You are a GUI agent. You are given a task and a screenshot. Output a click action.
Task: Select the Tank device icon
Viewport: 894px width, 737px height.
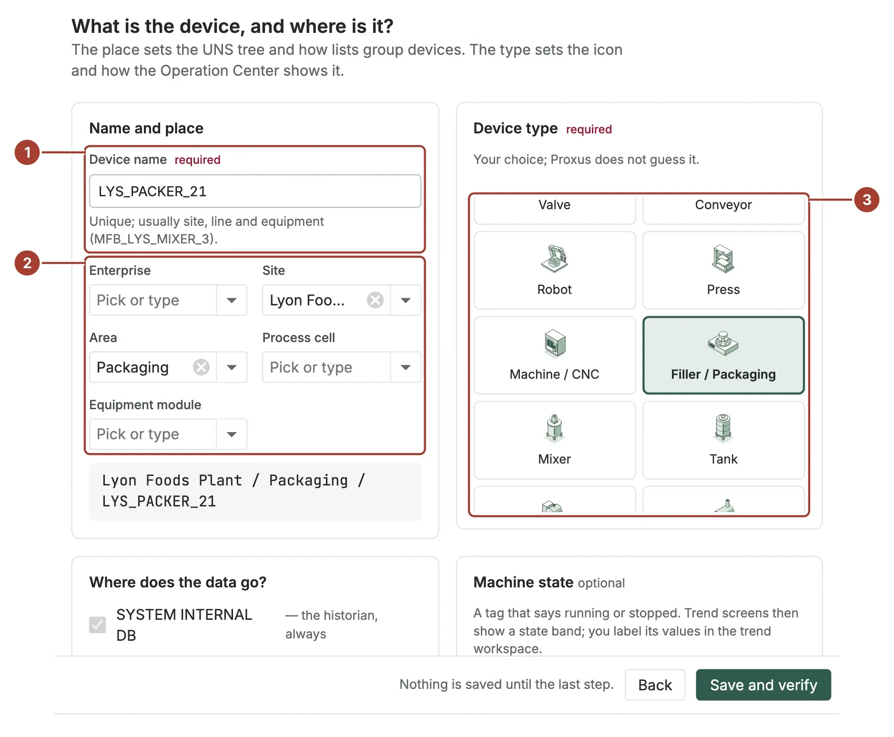point(723,428)
